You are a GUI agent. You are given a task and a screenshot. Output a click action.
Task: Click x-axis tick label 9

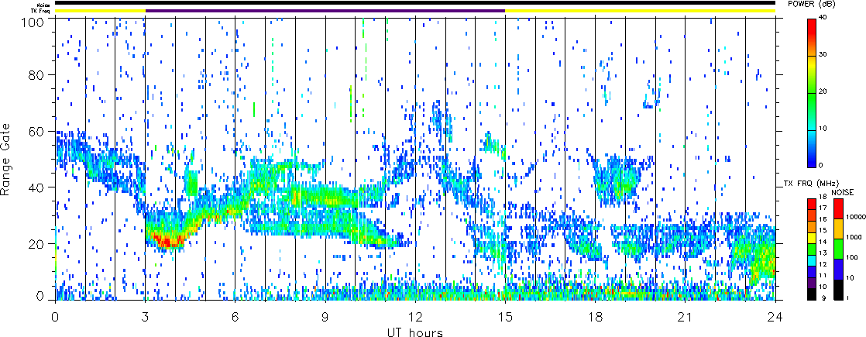(x=325, y=317)
